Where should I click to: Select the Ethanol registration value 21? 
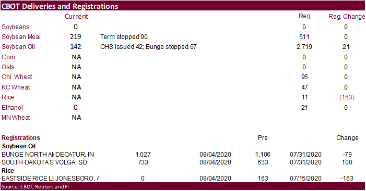(x=304, y=108)
